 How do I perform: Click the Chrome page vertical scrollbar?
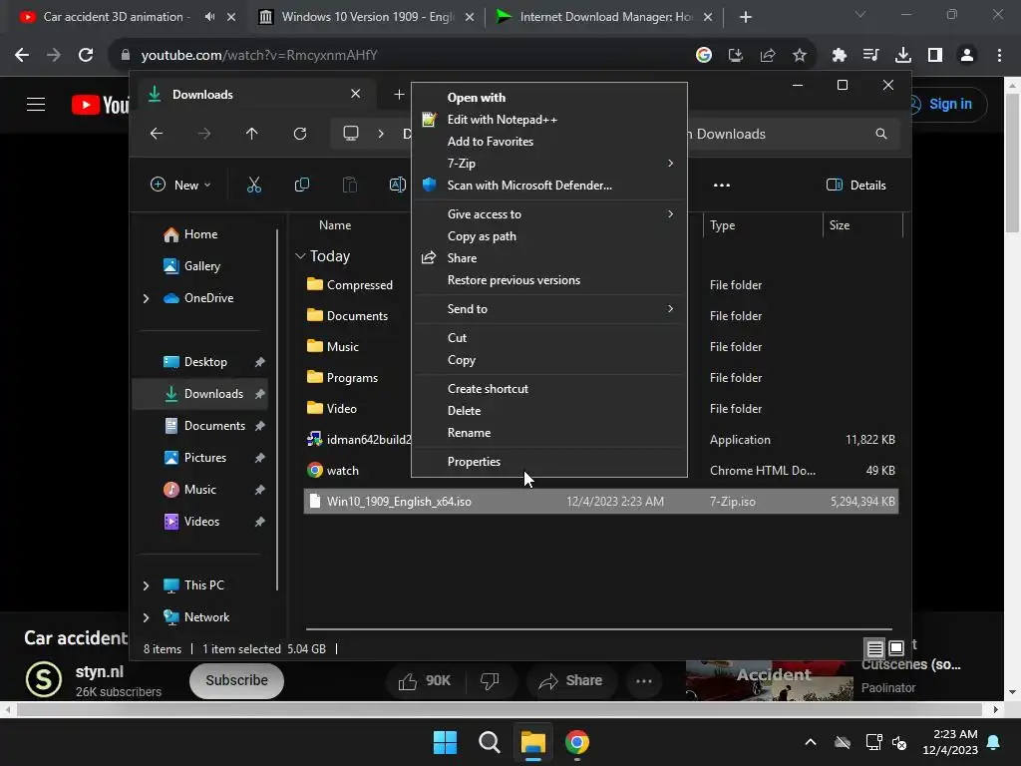[x=1012, y=164]
